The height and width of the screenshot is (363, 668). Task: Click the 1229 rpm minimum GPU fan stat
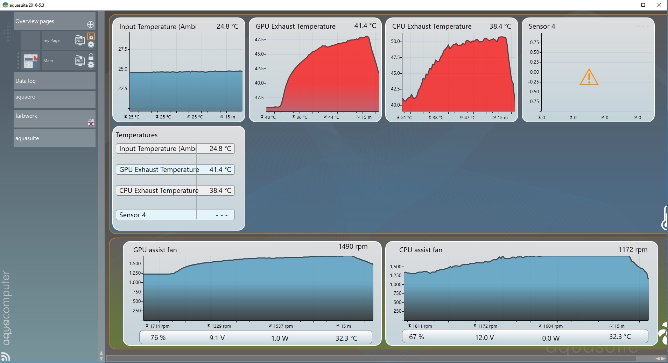pos(219,326)
